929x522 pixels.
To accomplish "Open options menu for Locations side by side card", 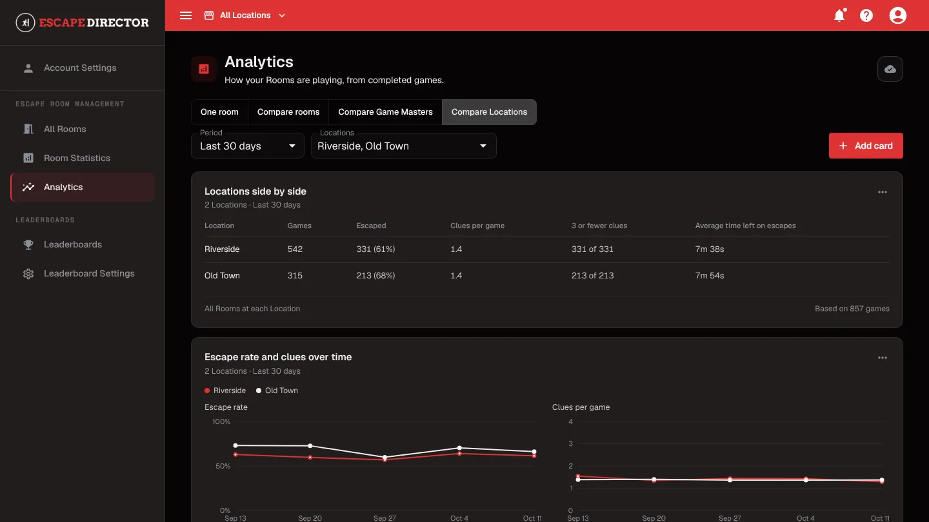I will 883,192.
